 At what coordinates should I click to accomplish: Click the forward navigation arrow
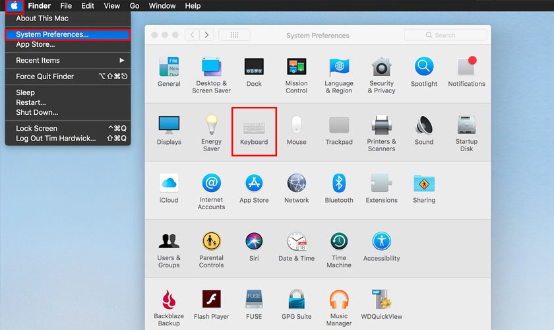[x=206, y=35]
